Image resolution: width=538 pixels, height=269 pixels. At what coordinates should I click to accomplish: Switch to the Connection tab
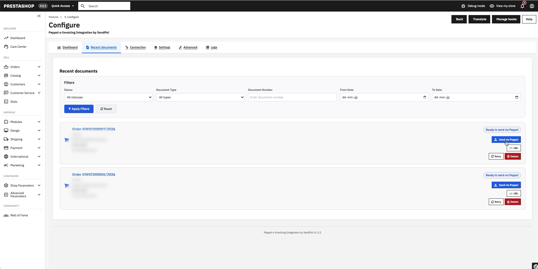click(x=136, y=47)
